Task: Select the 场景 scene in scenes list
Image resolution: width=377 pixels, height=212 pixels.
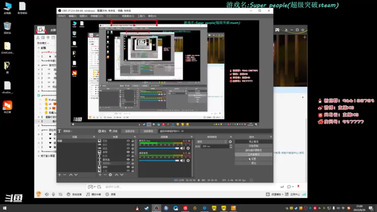Action: 76,141
